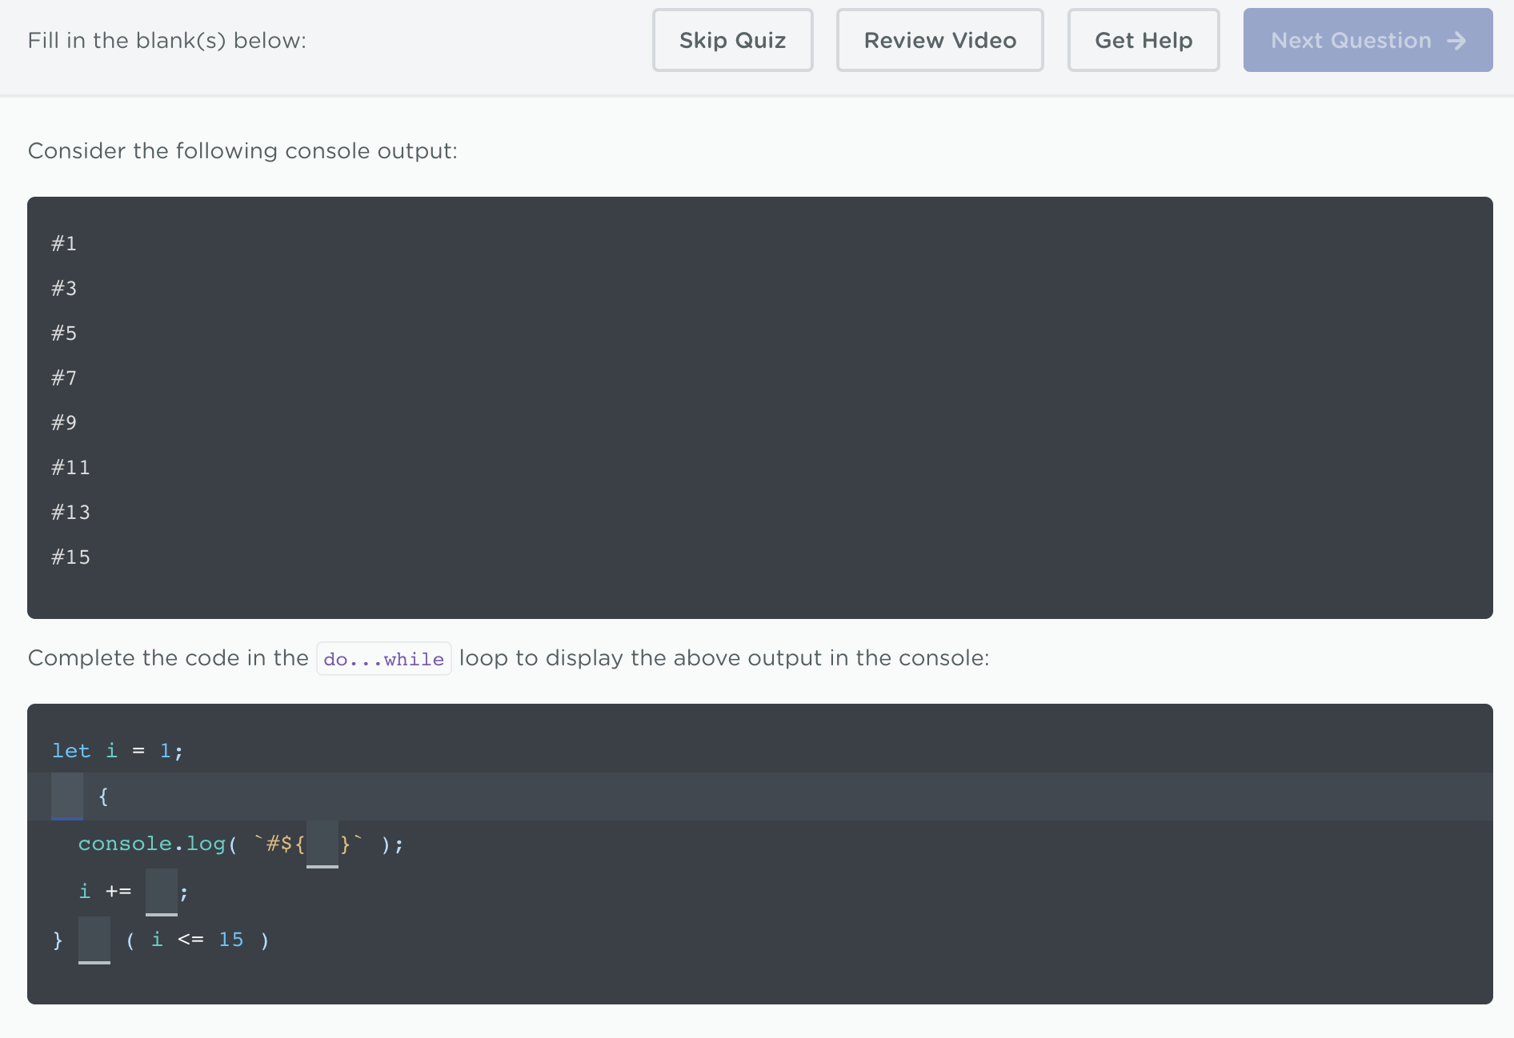Select the #15 line in console output

[70, 557]
